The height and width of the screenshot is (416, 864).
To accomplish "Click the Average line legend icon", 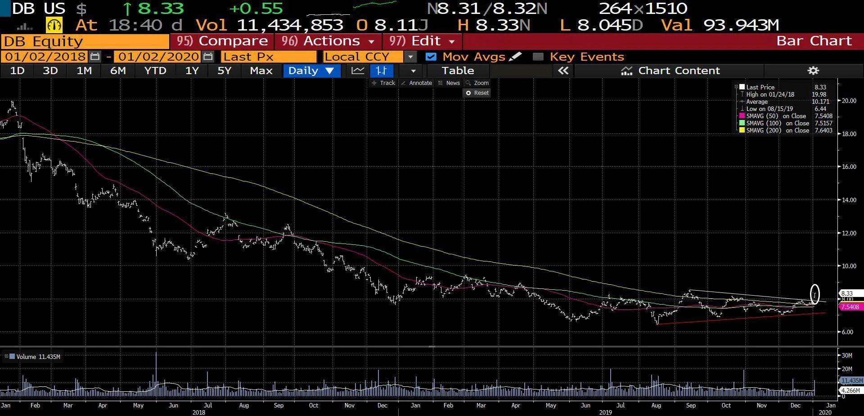I will (742, 102).
